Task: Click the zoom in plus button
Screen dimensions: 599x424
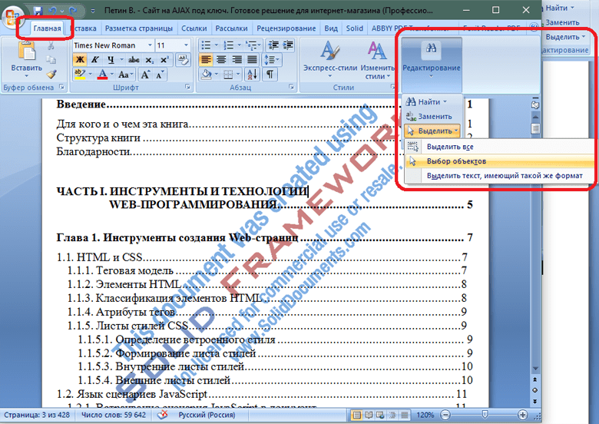Action: point(523,415)
